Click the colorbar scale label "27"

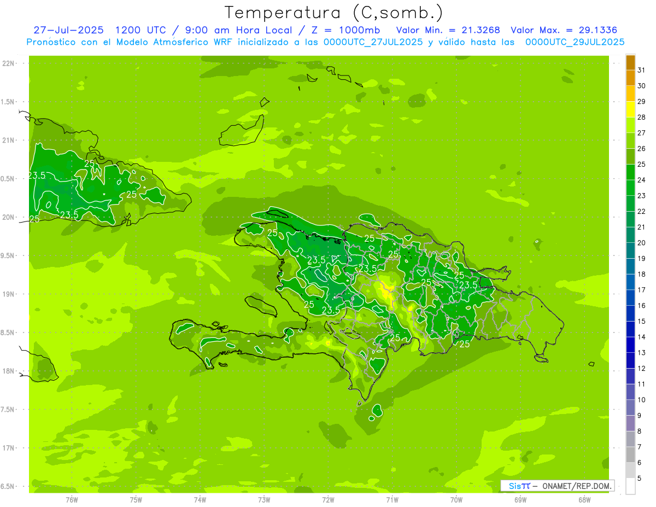click(x=642, y=133)
